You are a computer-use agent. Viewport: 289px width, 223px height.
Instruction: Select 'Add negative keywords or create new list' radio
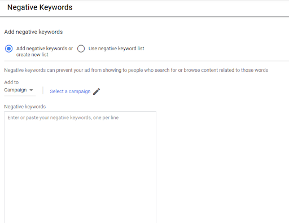[8, 49]
